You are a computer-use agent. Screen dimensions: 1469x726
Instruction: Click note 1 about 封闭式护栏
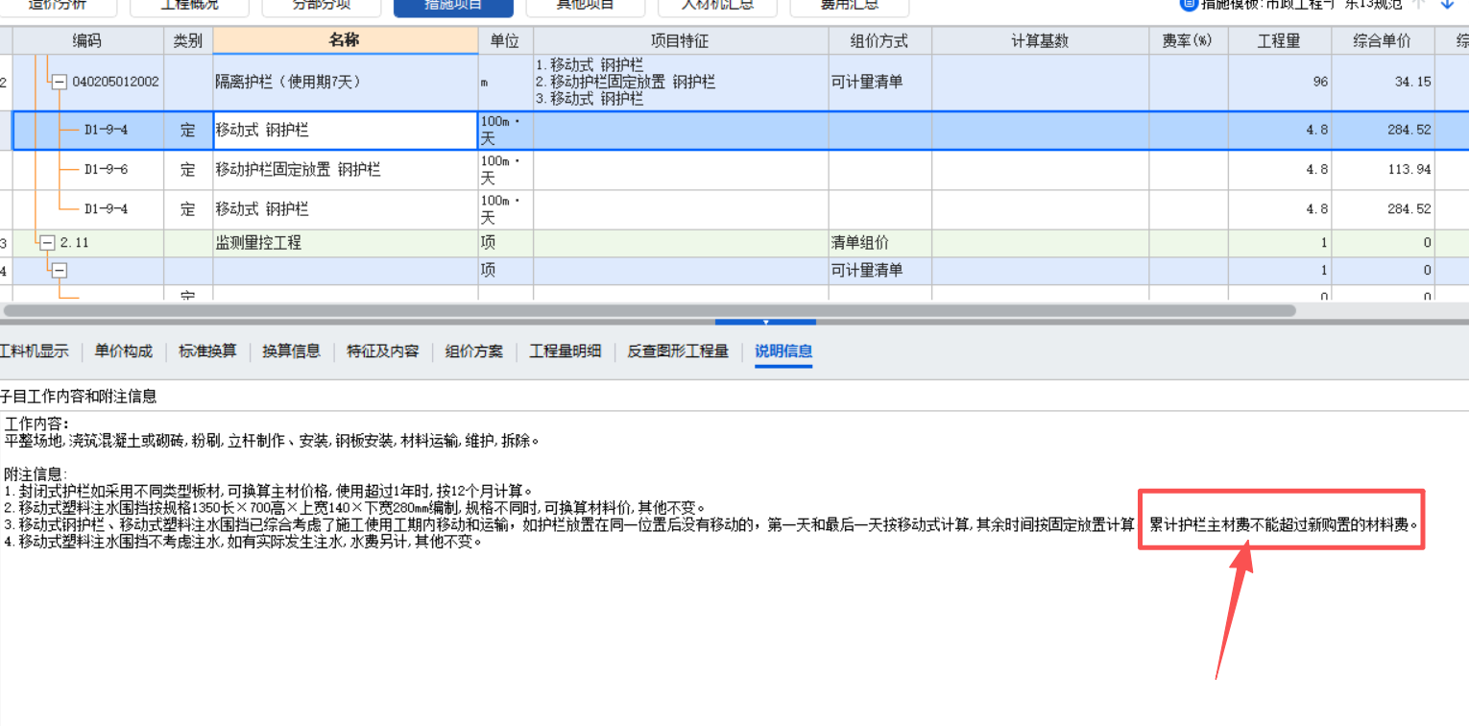tap(268, 491)
